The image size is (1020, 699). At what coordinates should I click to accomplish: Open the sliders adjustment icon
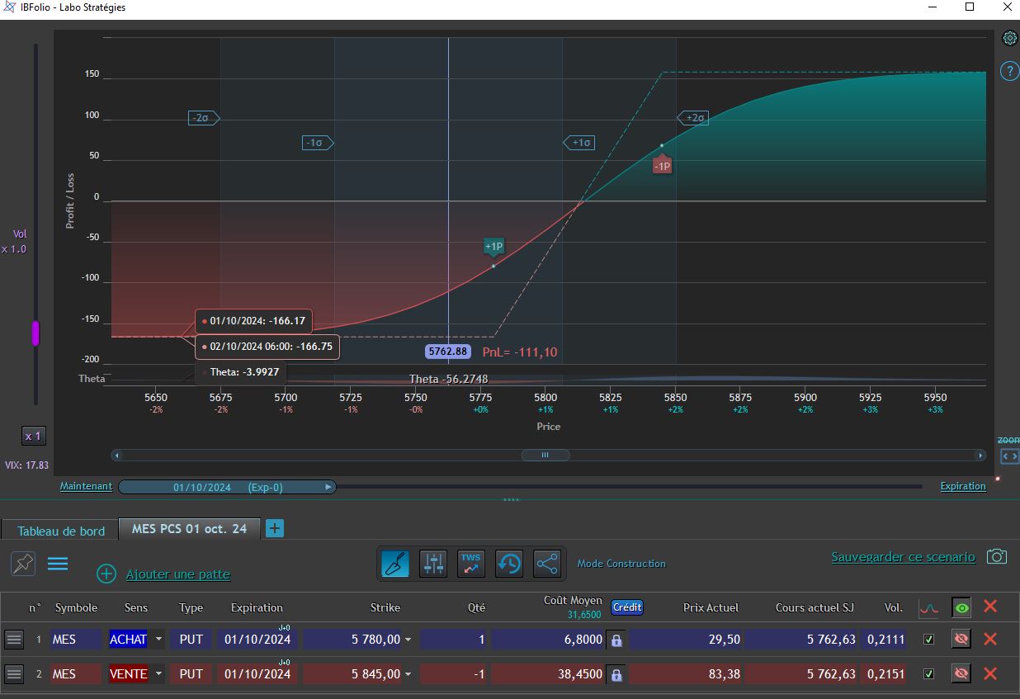point(433,564)
